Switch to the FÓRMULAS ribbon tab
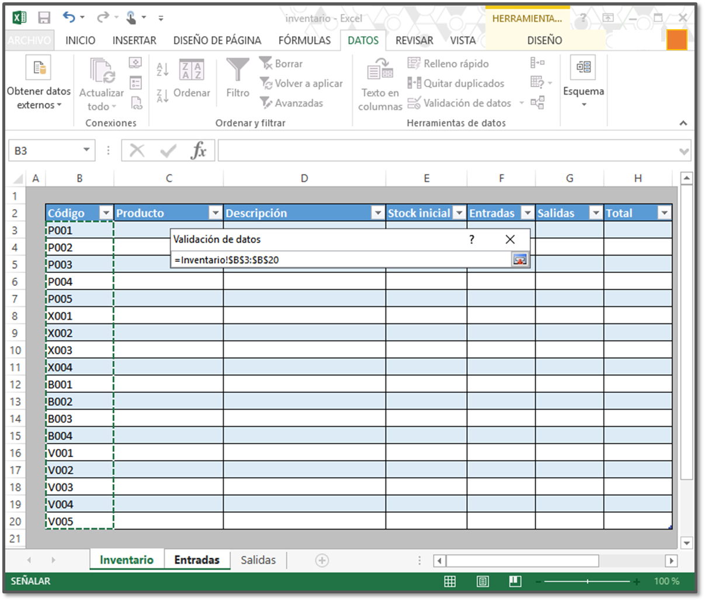 coord(304,40)
